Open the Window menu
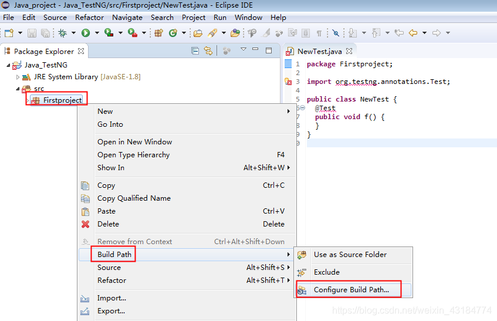This screenshot has height=321, width=497. click(249, 18)
